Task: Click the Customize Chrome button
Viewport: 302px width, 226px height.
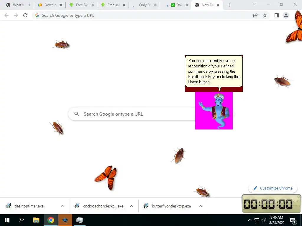Action: 273,188
